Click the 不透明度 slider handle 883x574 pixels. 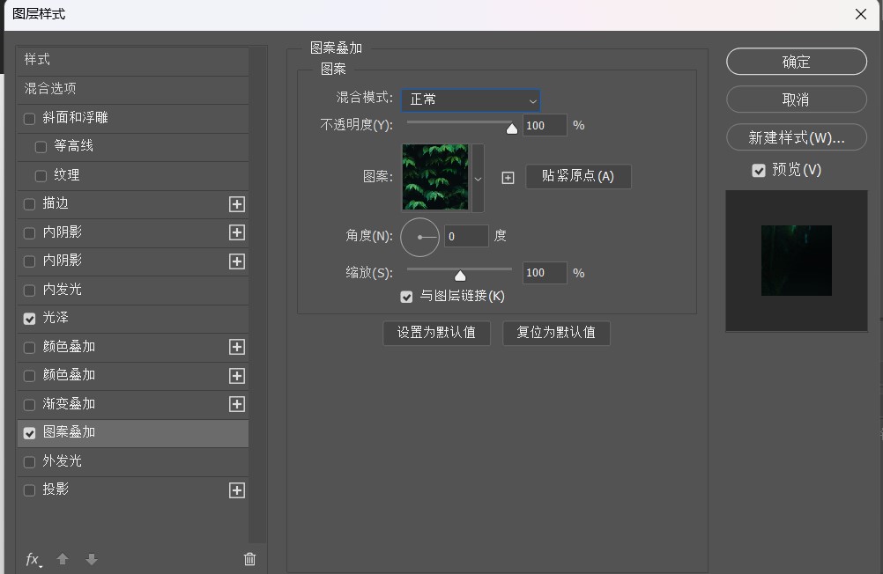[512, 128]
